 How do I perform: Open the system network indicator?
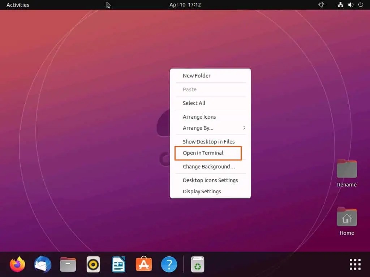[x=340, y=5]
